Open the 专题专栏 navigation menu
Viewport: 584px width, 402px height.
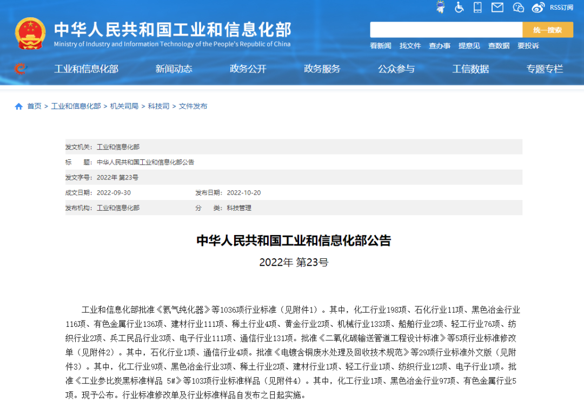coord(545,69)
